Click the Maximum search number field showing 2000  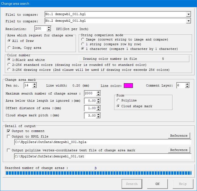[91, 93]
